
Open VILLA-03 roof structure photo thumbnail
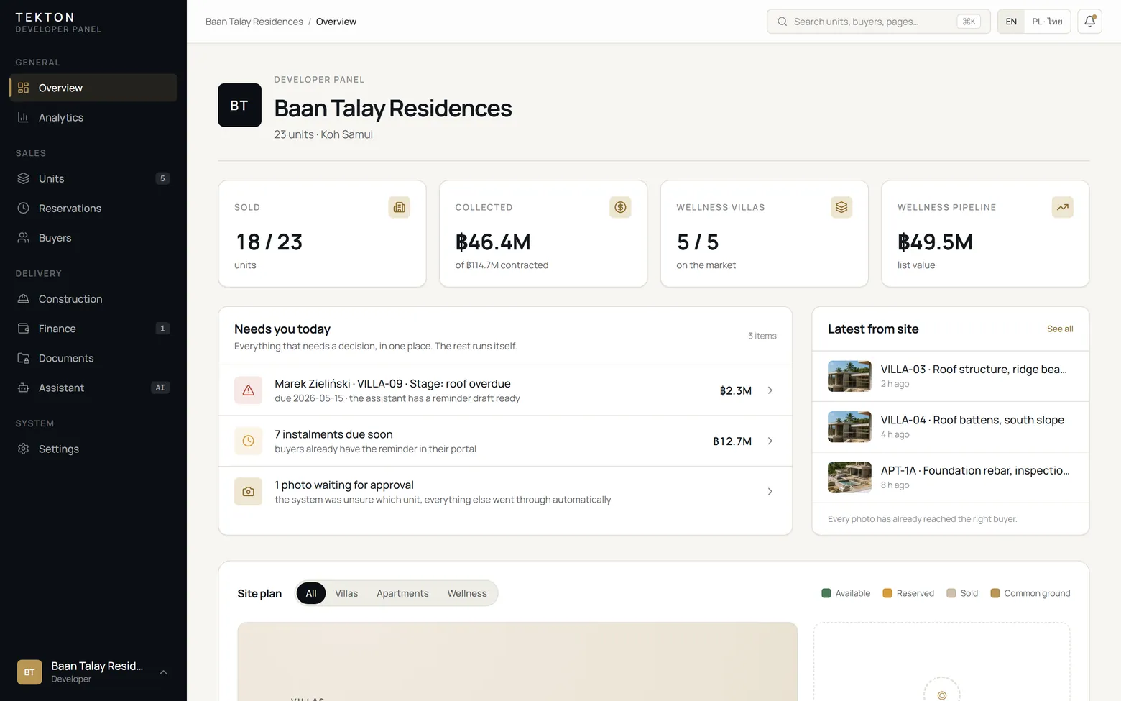coord(849,376)
